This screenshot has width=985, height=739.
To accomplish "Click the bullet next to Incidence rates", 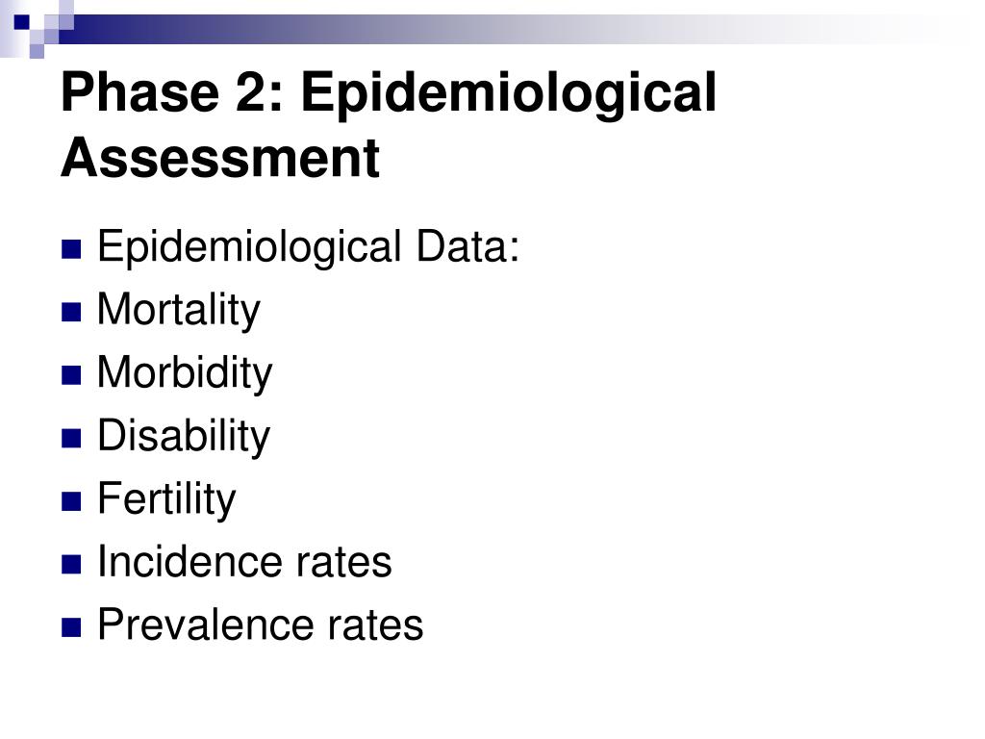I will [x=71, y=564].
